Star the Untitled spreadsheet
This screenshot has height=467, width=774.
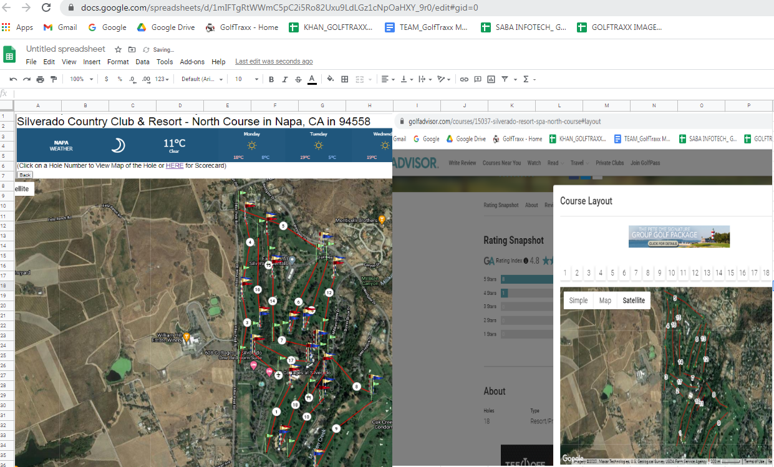tap(118, 49)
